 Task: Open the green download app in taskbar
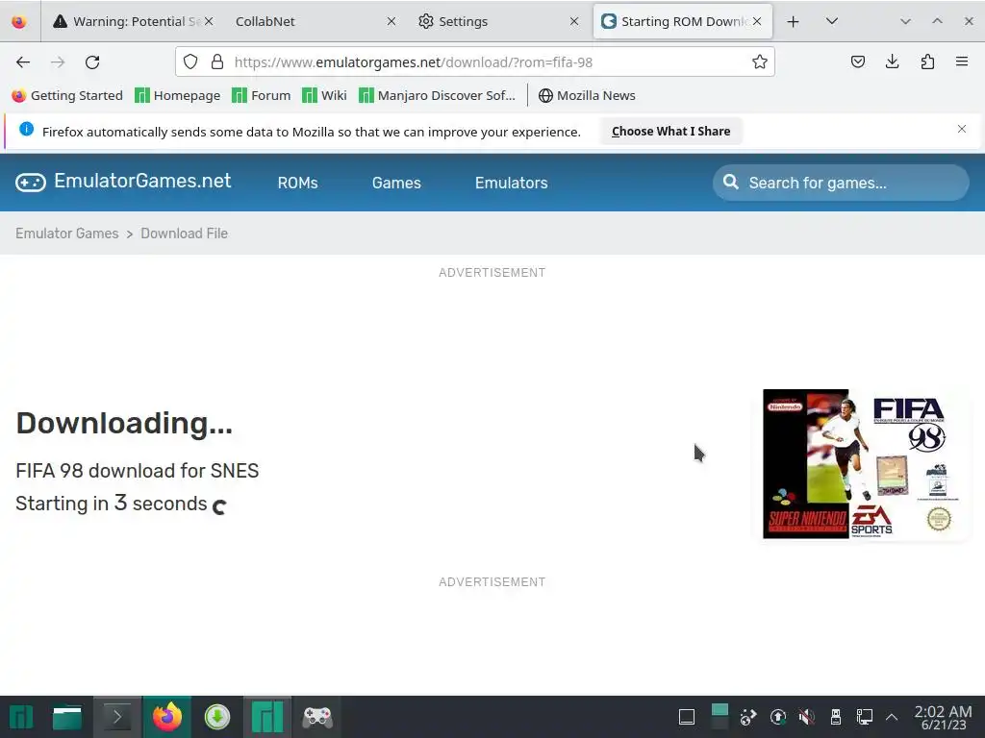click(217, 717)
